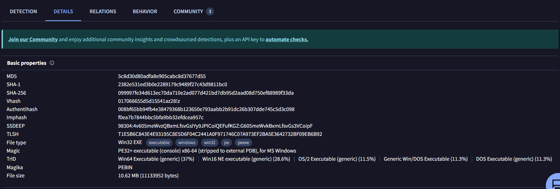Follow the automate checks link
The width and height of the screenshot is (560, 189).
point(287,39)
